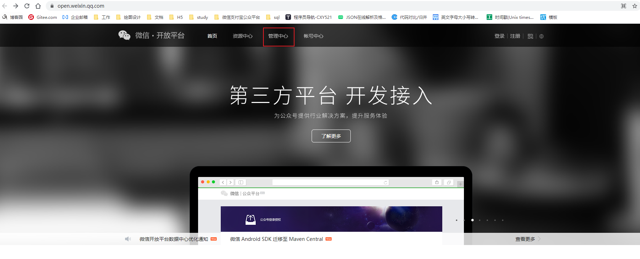Open the 模板 bookmark

(549, 17)
